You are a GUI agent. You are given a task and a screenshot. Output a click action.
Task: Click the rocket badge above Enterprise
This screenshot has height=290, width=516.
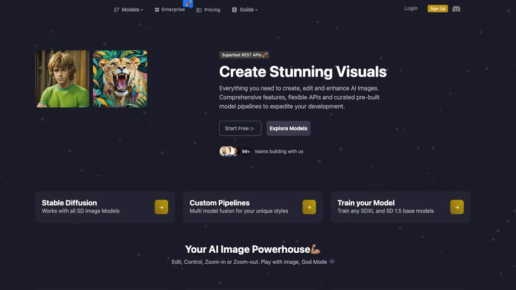(x=188, y=4)
